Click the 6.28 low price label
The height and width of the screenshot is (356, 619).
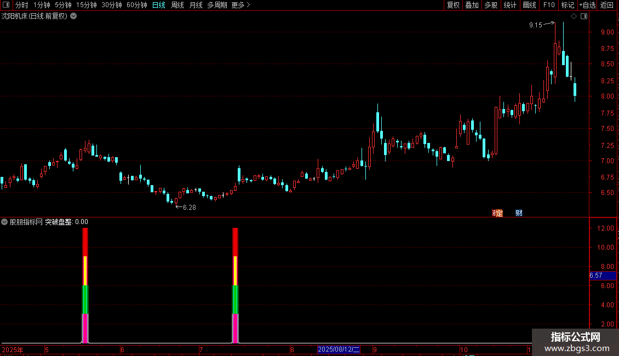[x=190, y=207]
